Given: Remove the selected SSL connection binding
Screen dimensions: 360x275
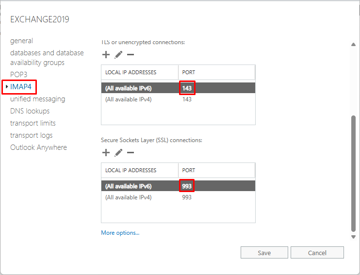Looking at the screenshot, I should tap(131, 153).
